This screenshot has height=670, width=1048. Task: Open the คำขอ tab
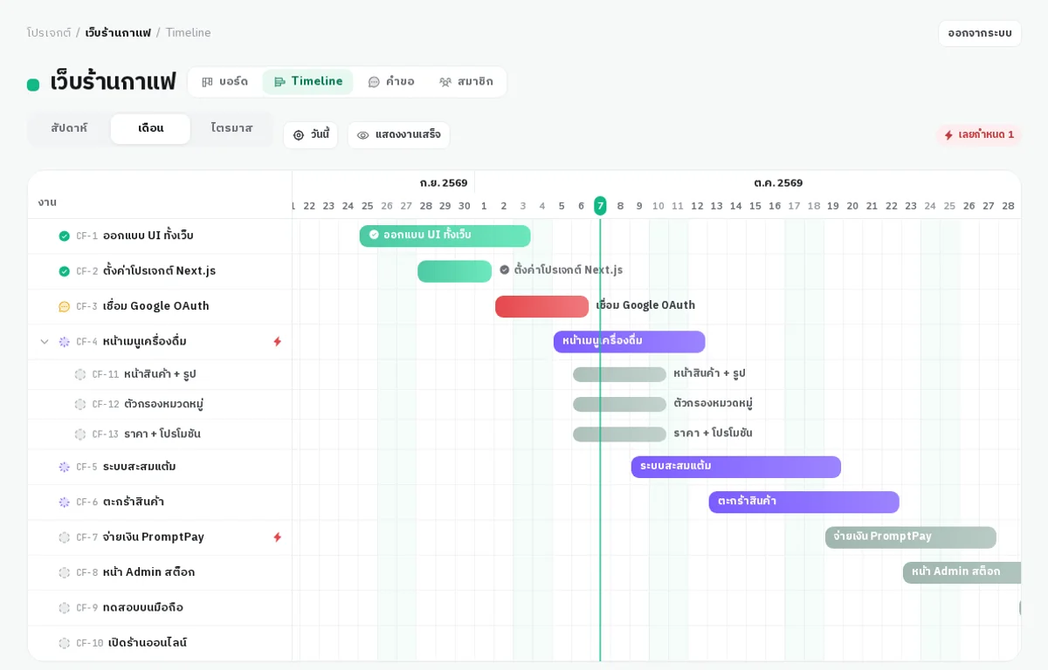coord(391,82)
